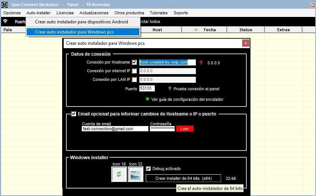Choose the Icon 32 picture thumbnail
Screen dimensions: 316x196
(136, 174)
